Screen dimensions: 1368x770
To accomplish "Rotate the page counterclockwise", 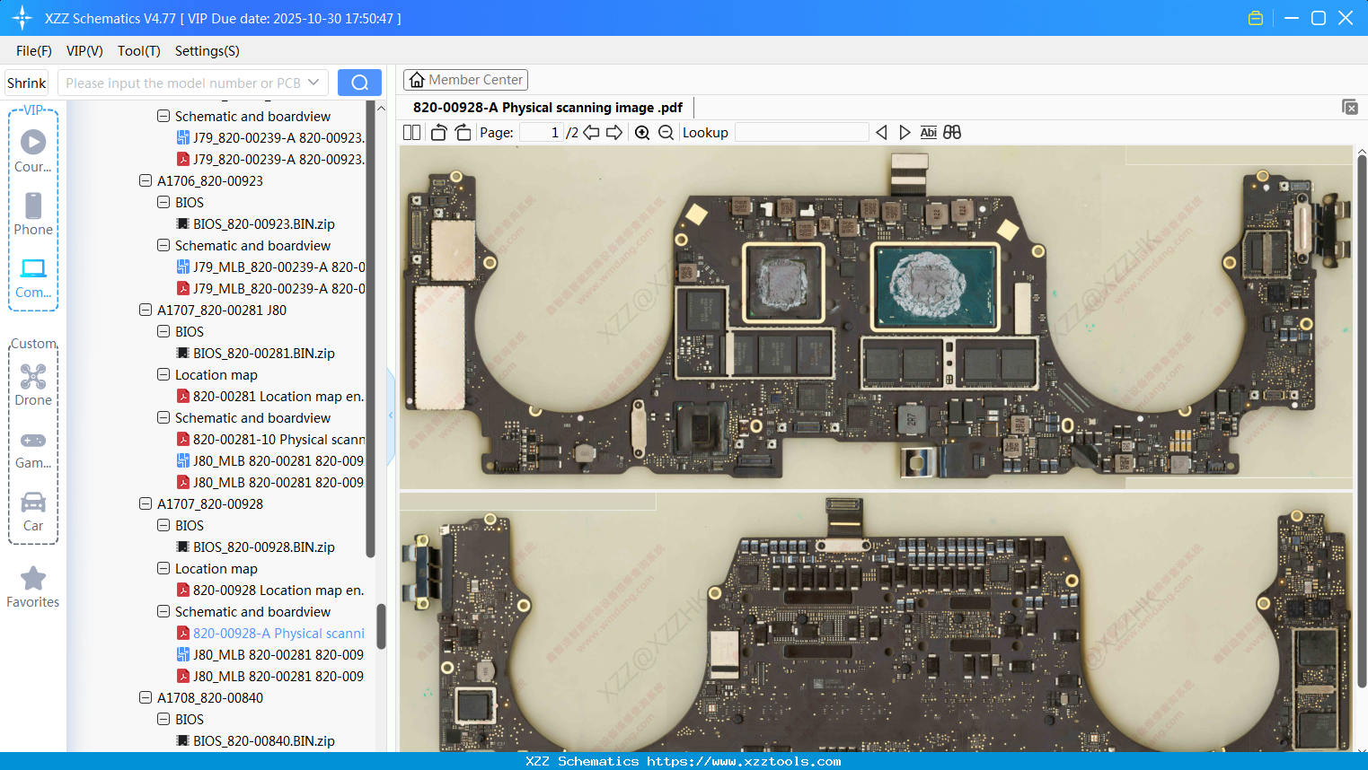I will [x=438, y=133].
